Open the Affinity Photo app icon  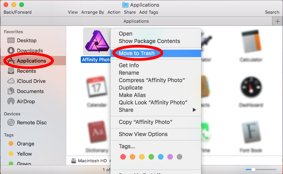(96, 41)
